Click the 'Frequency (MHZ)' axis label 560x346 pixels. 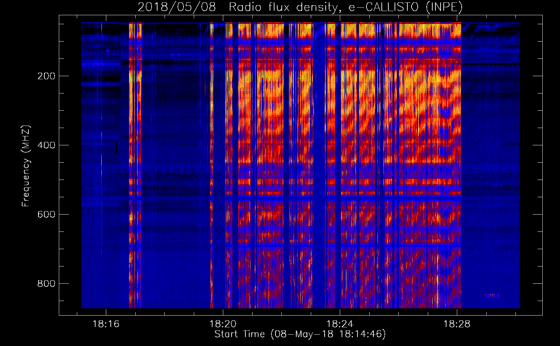26,166
